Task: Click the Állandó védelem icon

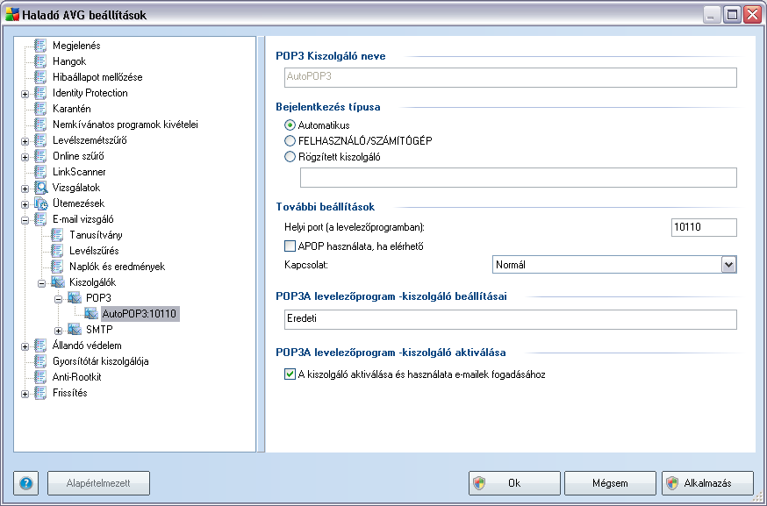Action: [40, 346]
